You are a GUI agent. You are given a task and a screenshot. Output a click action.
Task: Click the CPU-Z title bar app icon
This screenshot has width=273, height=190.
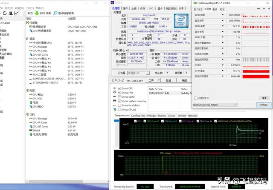click(x=112, y=3)
